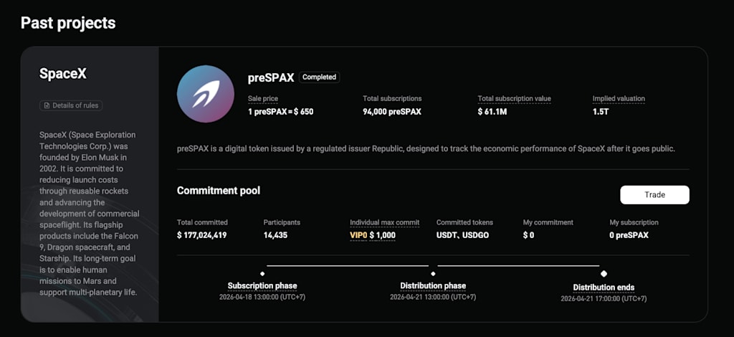
Task: Click the Distribution ends timeline marker
Action: coord(604,273)
